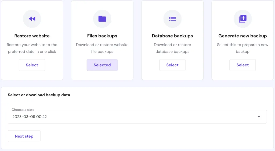Click the rewind icon above Restore website
The height and width of the screenshot is (151, 275).
[32, 19]
